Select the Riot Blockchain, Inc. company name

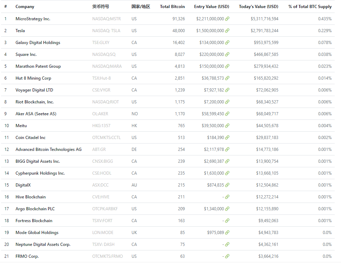[35, 102]
